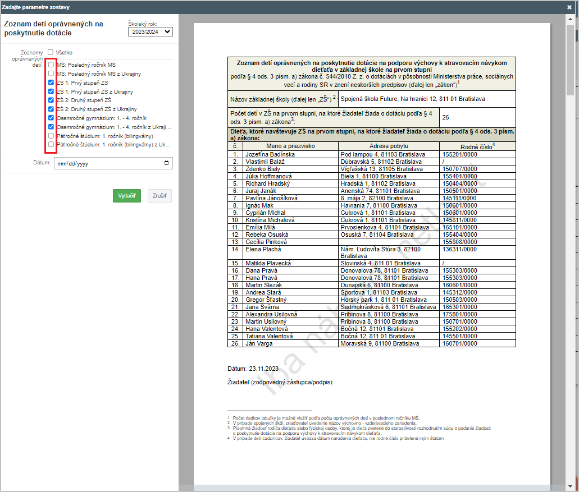579x492 pixels.
Task: Click the name Juraj Janák
Action: (x=261, y=191)
